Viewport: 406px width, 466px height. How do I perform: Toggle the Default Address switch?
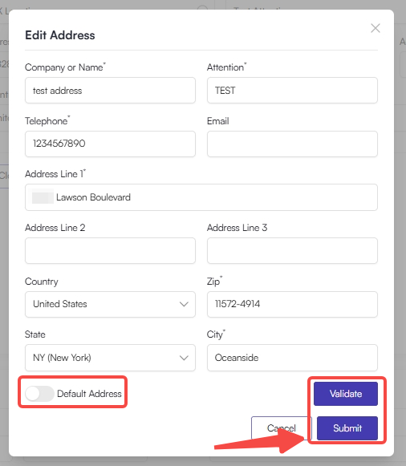[x=39, y=394]
